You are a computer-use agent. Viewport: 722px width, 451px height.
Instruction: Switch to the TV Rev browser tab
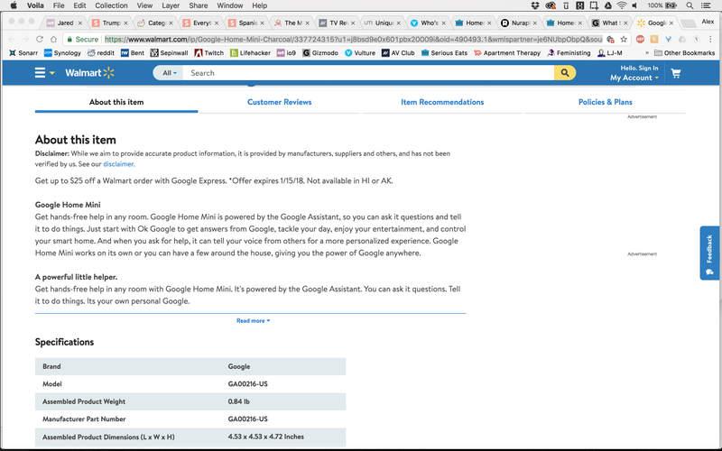coord(338,23)
